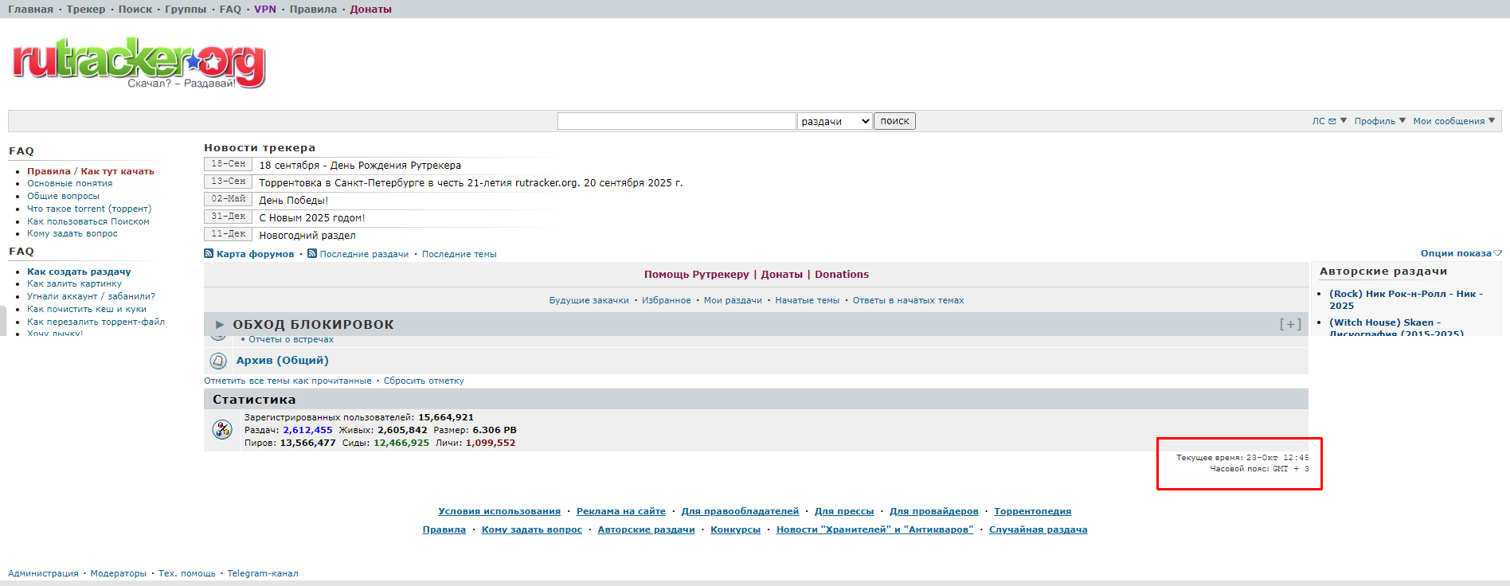Click the '2,612,455' Раздач count
This screenshot has width=1510, height=586.
coord(307,430)
